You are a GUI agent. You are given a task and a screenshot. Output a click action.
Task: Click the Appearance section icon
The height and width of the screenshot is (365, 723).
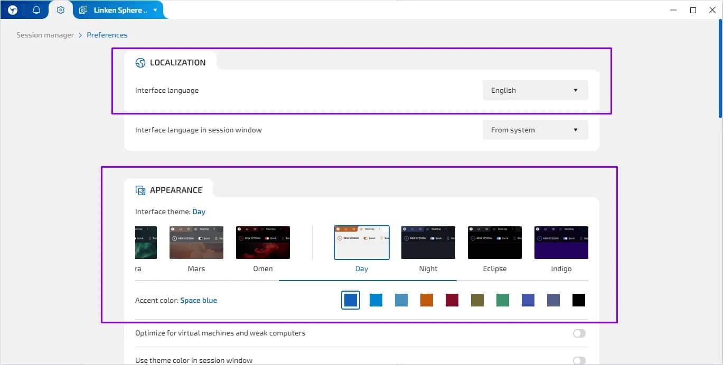coord(140,190)
